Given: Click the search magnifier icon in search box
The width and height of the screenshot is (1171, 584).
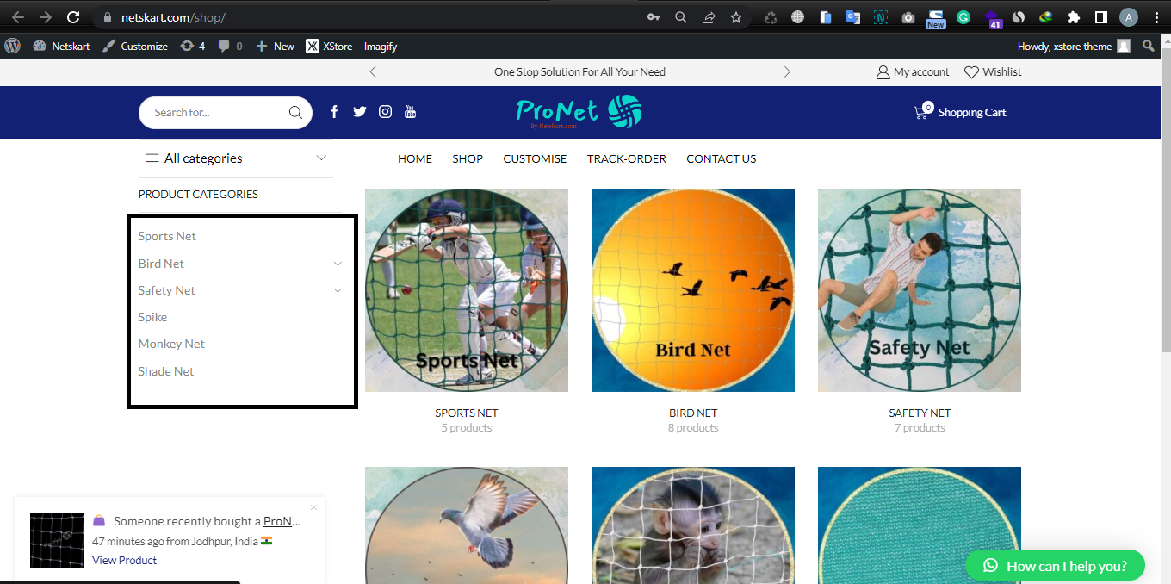Looking at the screenshot, I should click(x=295, y=112).
